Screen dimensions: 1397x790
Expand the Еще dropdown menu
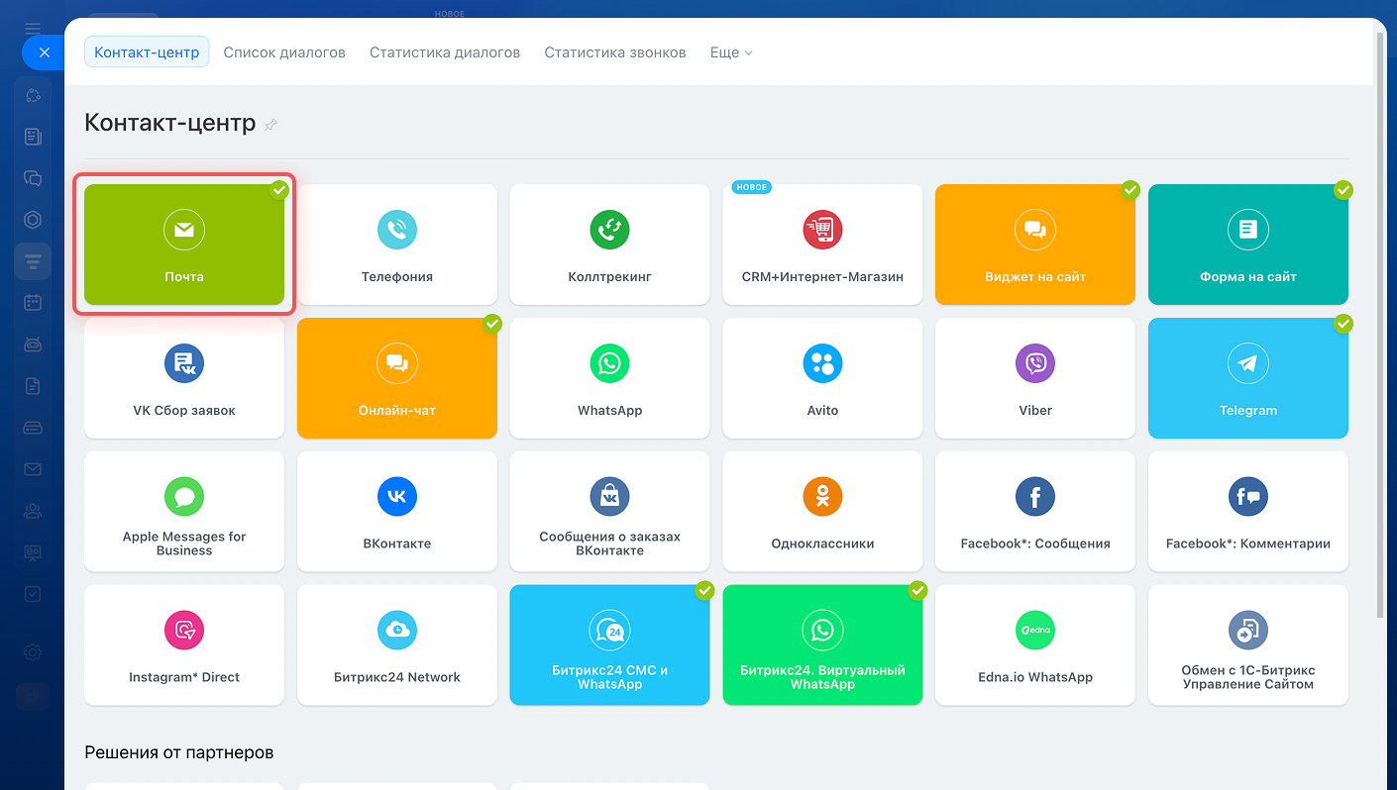(x=731, y=52)
